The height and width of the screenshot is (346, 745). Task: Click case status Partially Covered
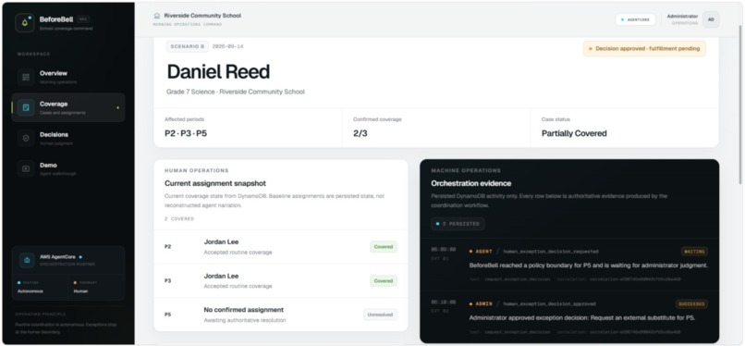[x=574, y=133]
